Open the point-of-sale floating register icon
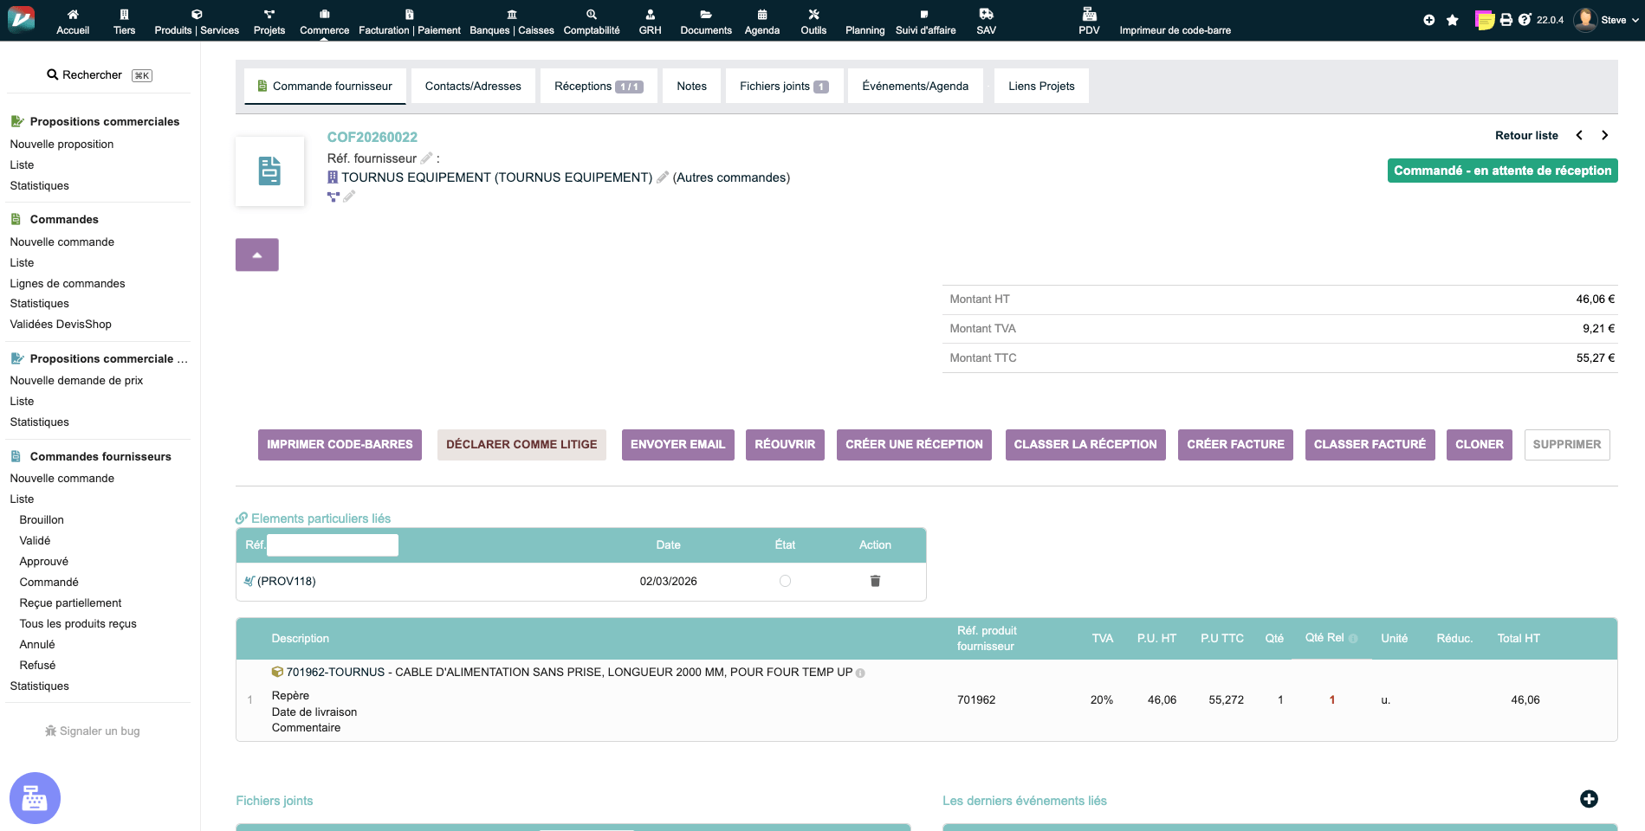 click(35, 797)
